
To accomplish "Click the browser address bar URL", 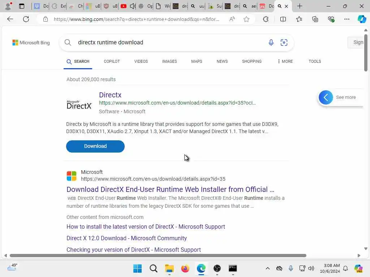I will 136,19.
